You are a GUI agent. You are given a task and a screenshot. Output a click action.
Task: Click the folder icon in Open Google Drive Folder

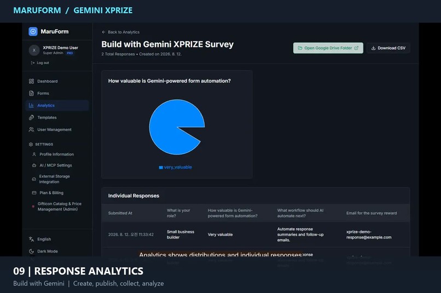click(300, 48)
